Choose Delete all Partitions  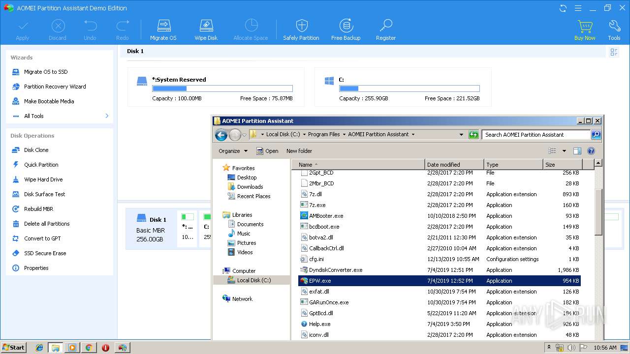(47, 224)
